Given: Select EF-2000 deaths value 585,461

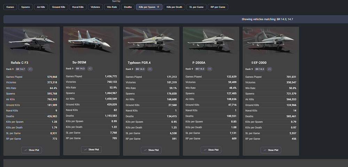Looking at the screenshot, I should point(291,116).
